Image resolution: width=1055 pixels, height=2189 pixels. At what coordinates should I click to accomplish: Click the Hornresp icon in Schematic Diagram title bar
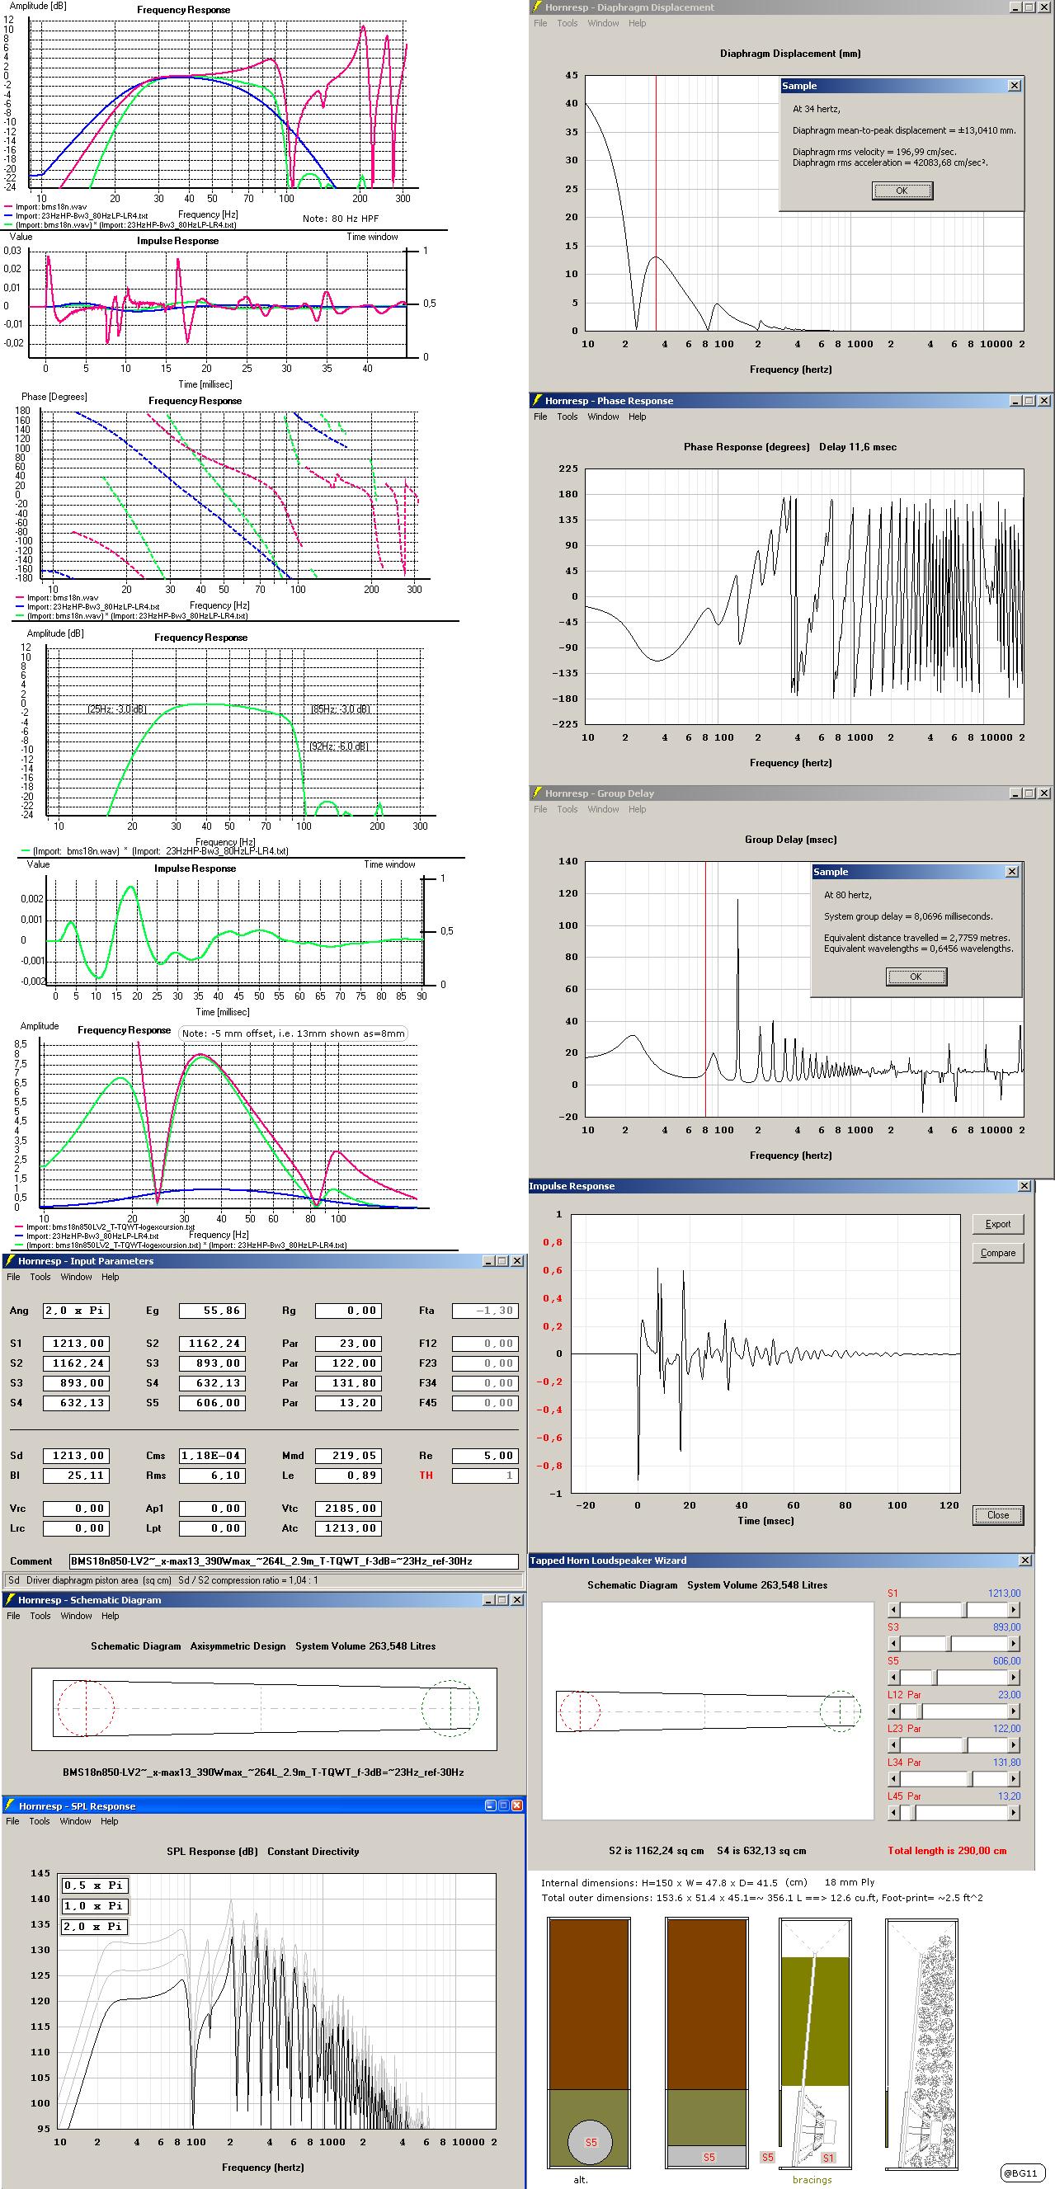(x=10, y=1600)
